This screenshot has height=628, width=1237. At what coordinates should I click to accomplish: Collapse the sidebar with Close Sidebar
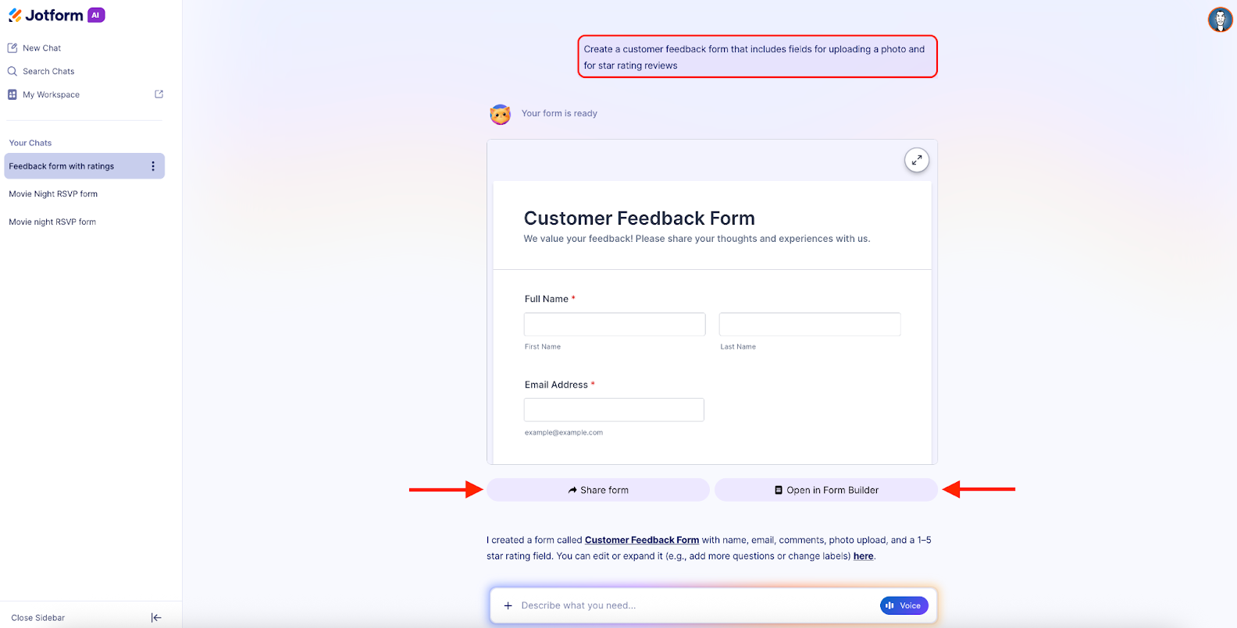pos(37,617)
